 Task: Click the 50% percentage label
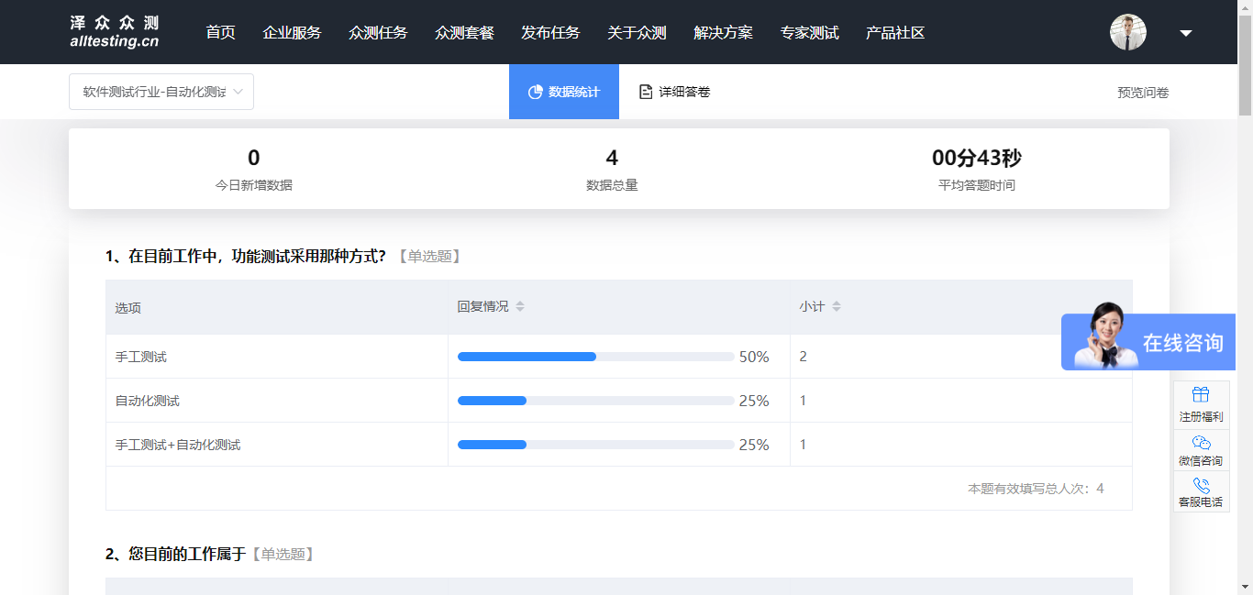tap(754, 357)
